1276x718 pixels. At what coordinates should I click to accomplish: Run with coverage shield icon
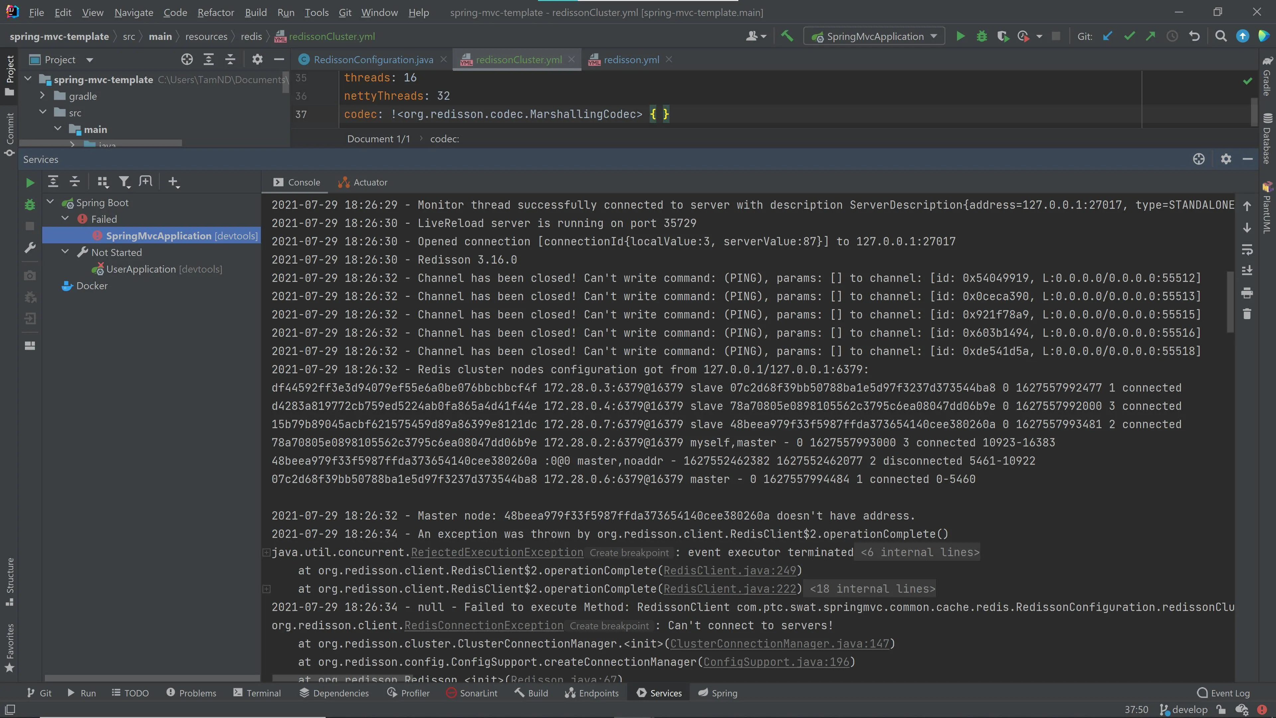click(x=1003, y=36)
